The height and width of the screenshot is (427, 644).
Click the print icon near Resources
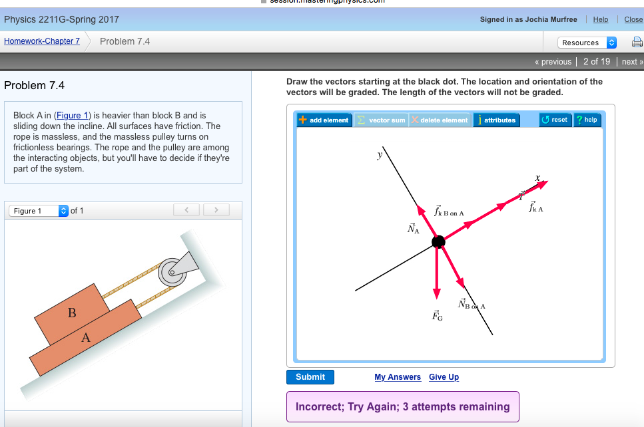tap(637, 43)
